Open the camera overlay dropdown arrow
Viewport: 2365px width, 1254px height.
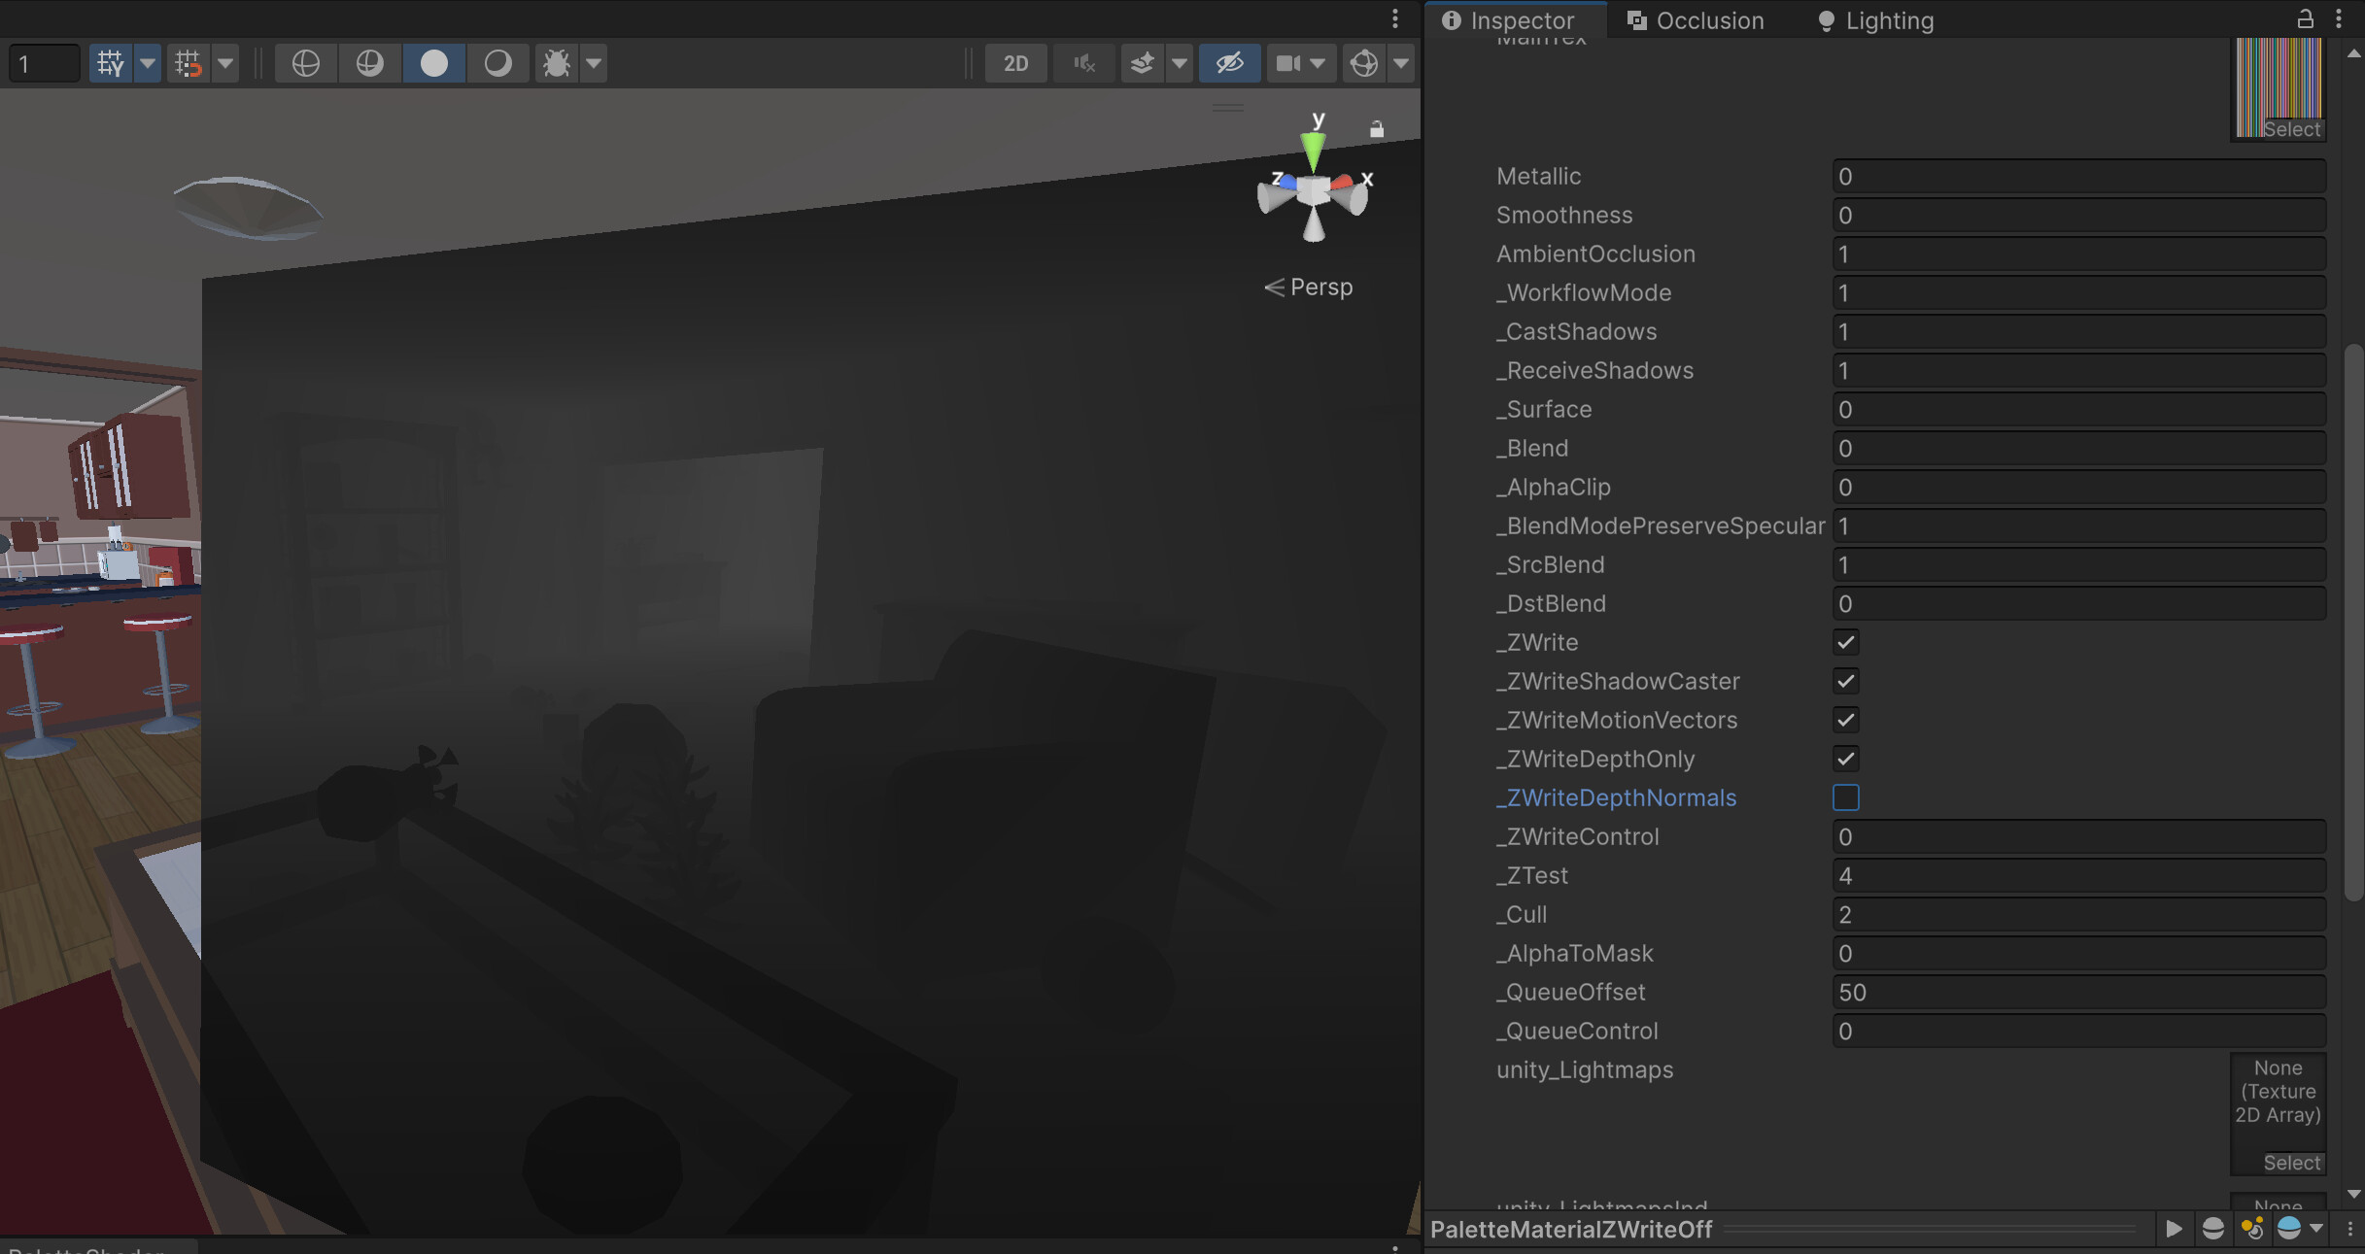click(x=1316, y=62)
